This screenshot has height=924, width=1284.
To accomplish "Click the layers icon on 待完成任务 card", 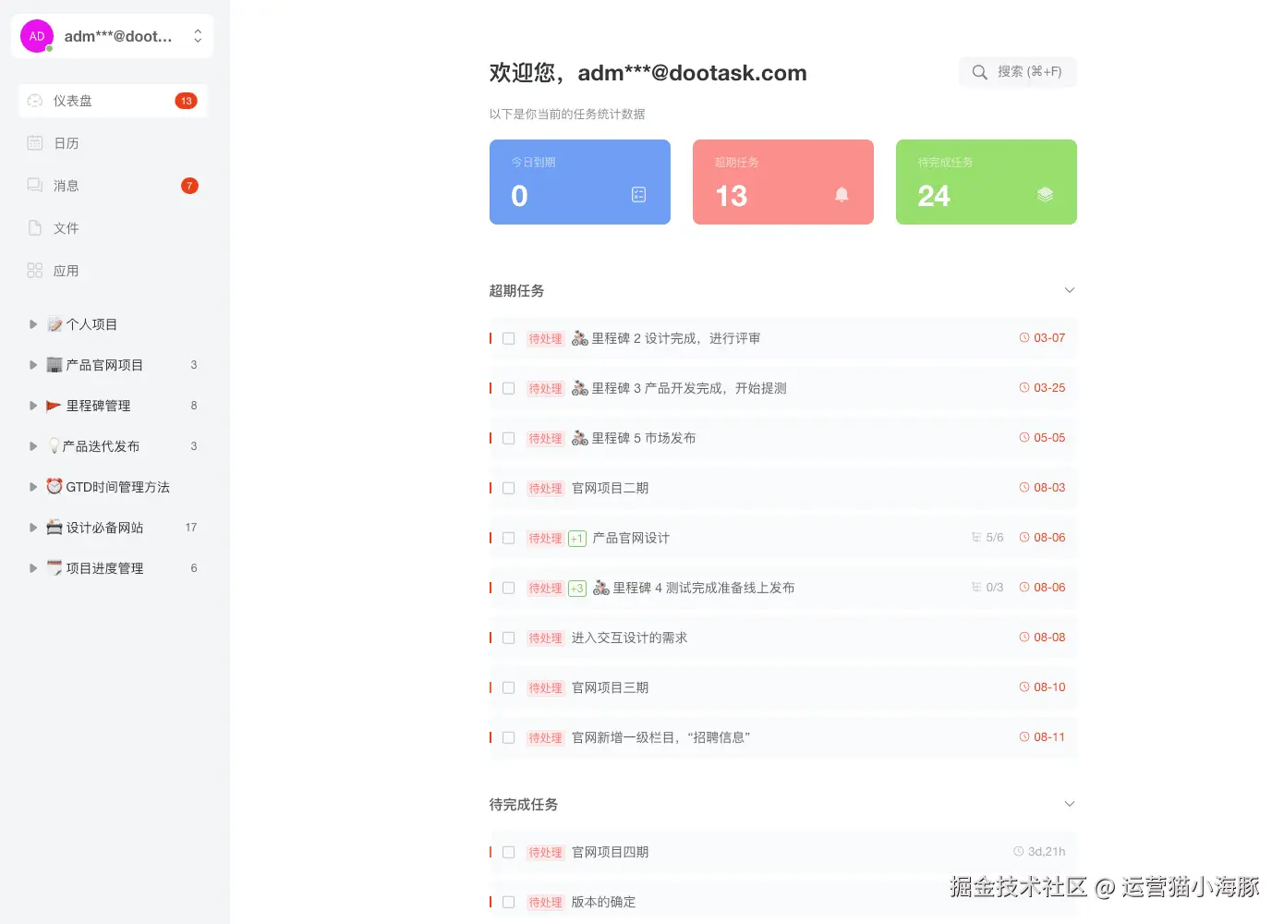I will point(1045,195).
